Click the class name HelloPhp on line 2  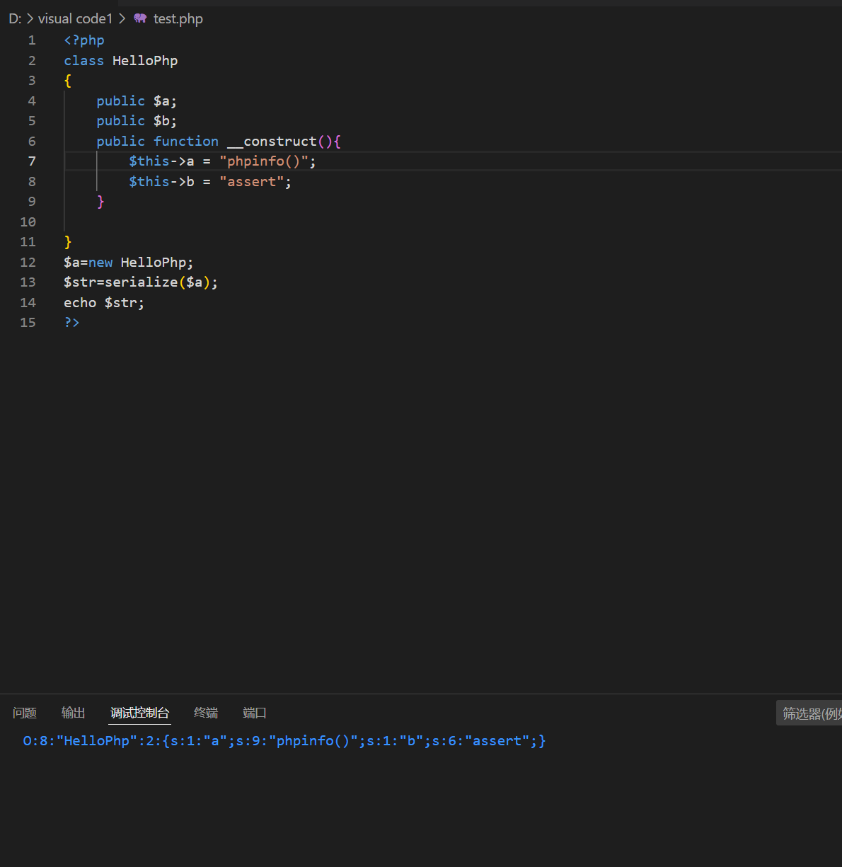tap(145, 61)
